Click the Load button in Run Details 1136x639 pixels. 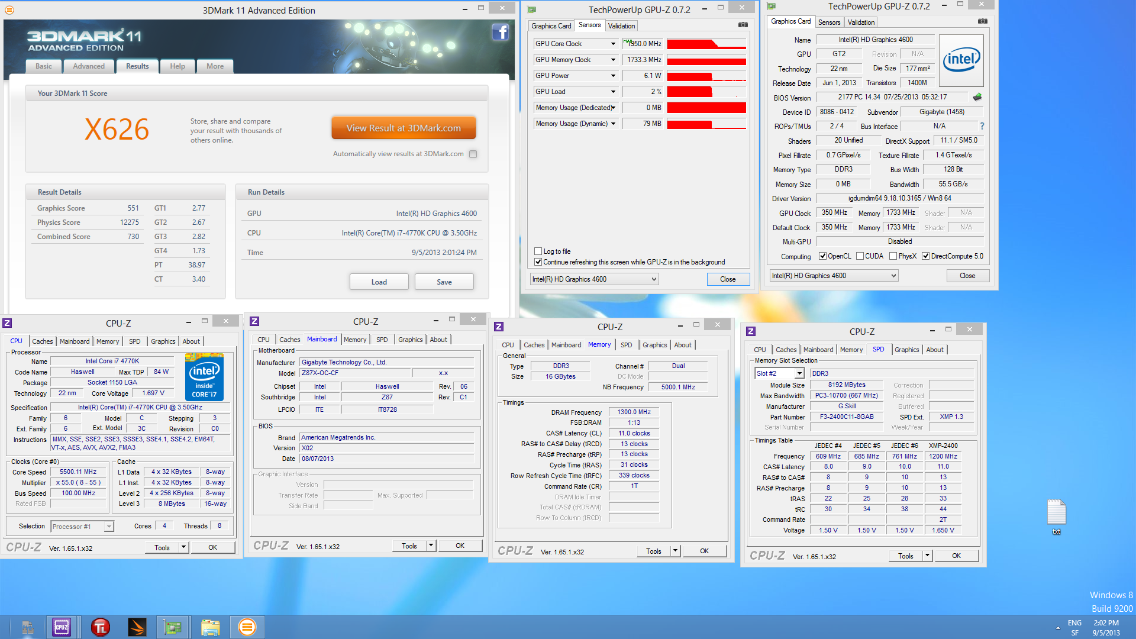pyautogui.click(x=379, y=282)
